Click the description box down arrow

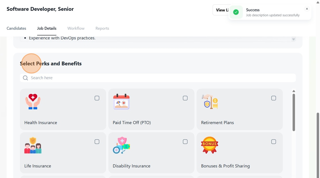click(x=293, y=40)
